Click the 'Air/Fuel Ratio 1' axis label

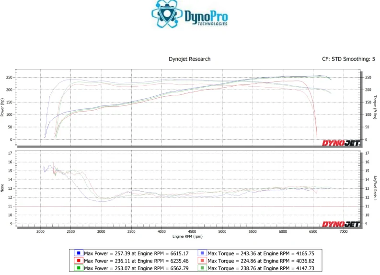(x=375, y=188)
